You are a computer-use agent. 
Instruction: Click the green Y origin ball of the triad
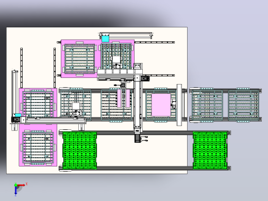pyautogui.click(x=16, y=185)
